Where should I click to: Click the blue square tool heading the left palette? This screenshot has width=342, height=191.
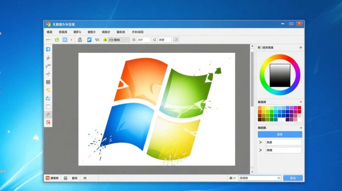point(48,49)
